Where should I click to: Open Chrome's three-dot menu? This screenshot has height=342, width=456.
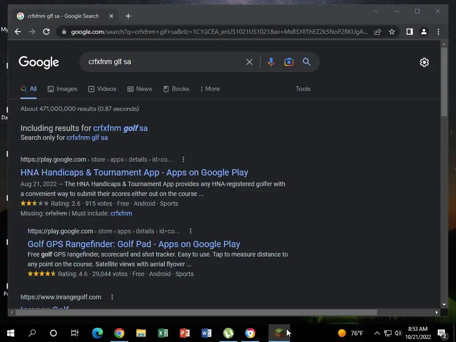pos(438,32)
